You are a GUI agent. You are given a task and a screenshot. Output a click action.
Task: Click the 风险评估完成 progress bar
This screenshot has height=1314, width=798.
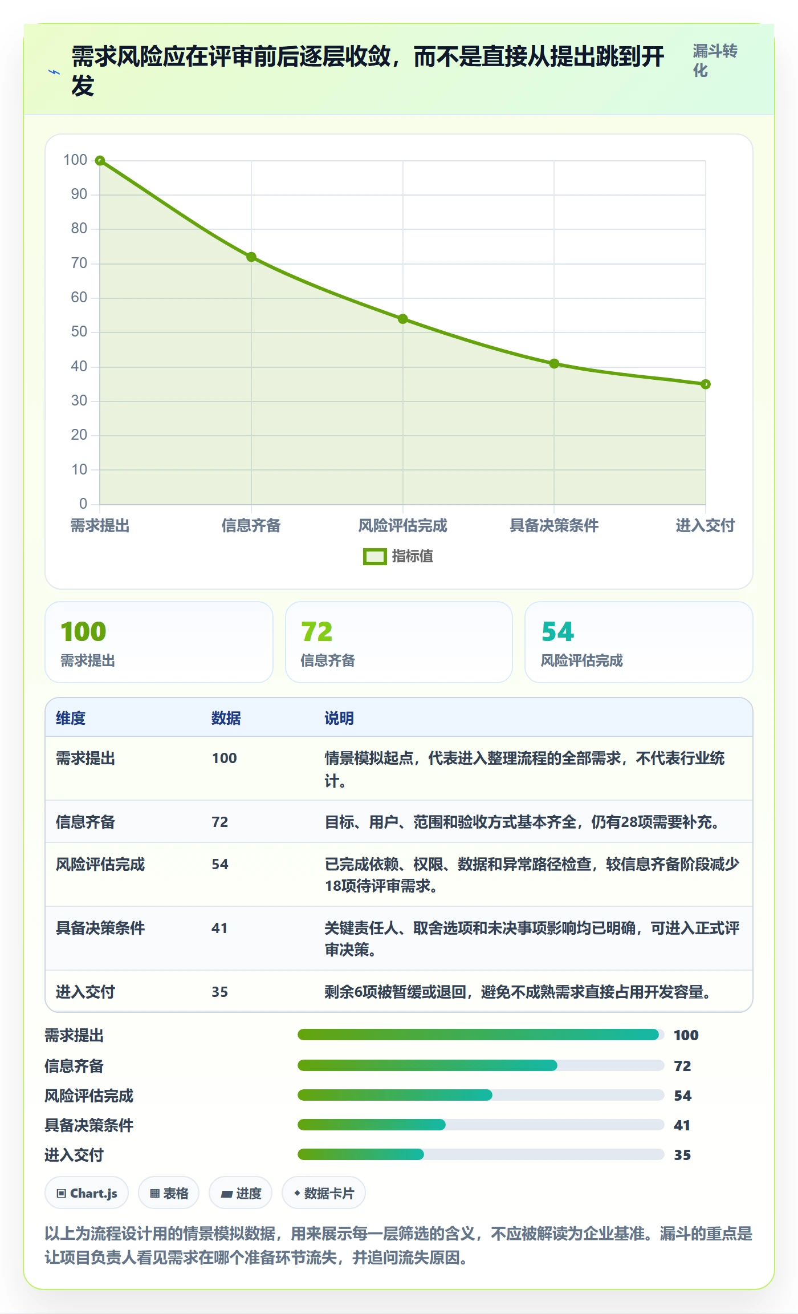(481, 1095)
